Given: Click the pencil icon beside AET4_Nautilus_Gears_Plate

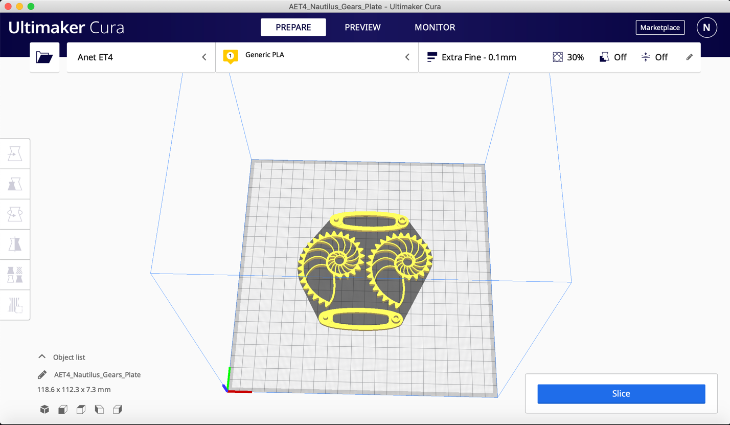Looking at the screenshot, I should tap(42, 375).
